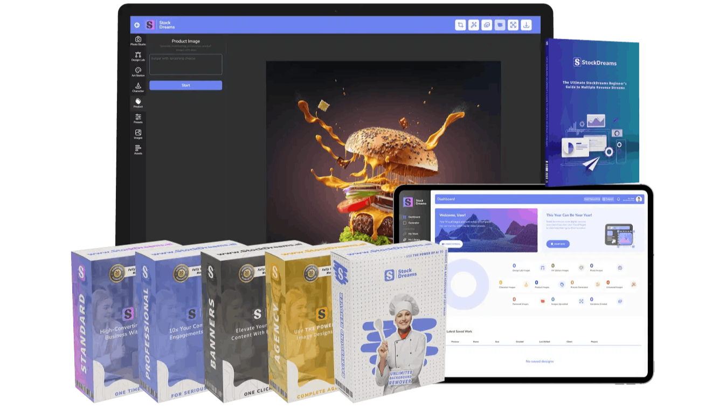Open Assets in the editor sidebar
Image resolution: width=726 pixels, height=408 pixels.
point(138,150)
